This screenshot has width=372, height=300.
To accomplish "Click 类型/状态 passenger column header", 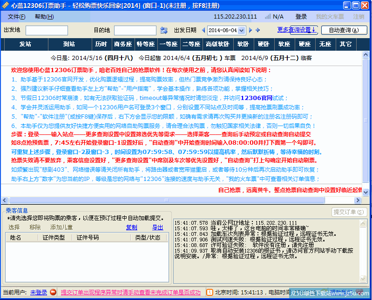I will pyautogui.click(x=148, y=237).
